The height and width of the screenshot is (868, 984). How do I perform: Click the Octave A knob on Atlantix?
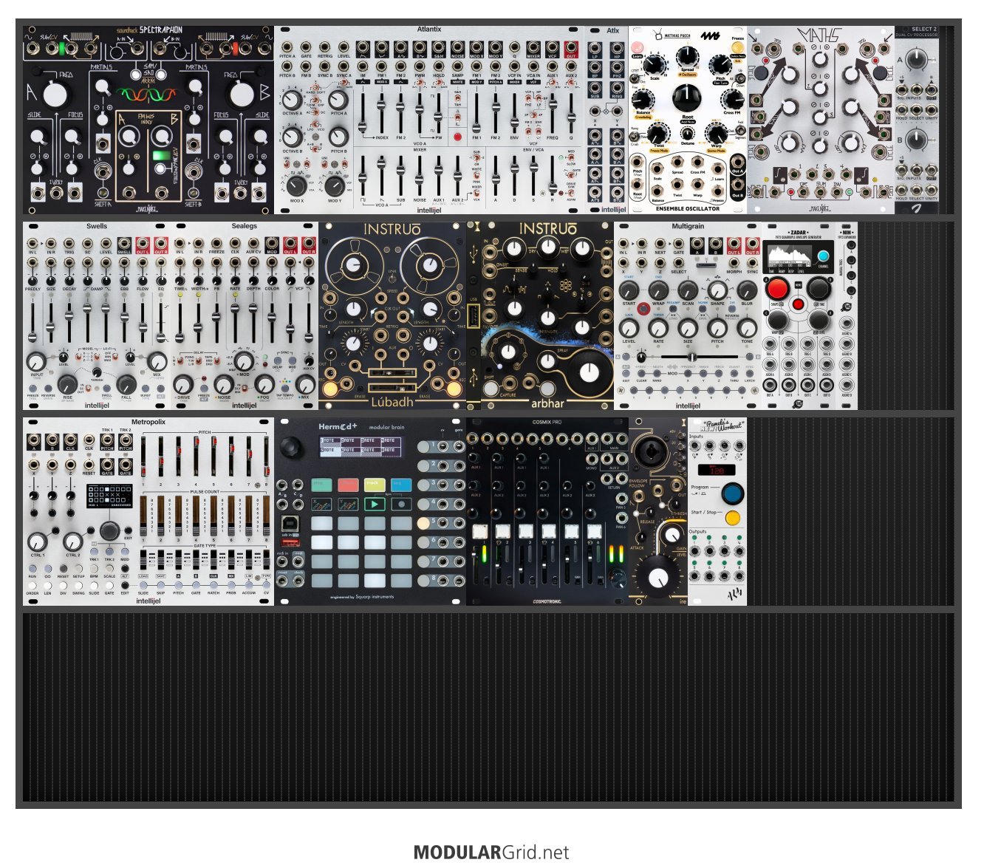click(292, 100)
